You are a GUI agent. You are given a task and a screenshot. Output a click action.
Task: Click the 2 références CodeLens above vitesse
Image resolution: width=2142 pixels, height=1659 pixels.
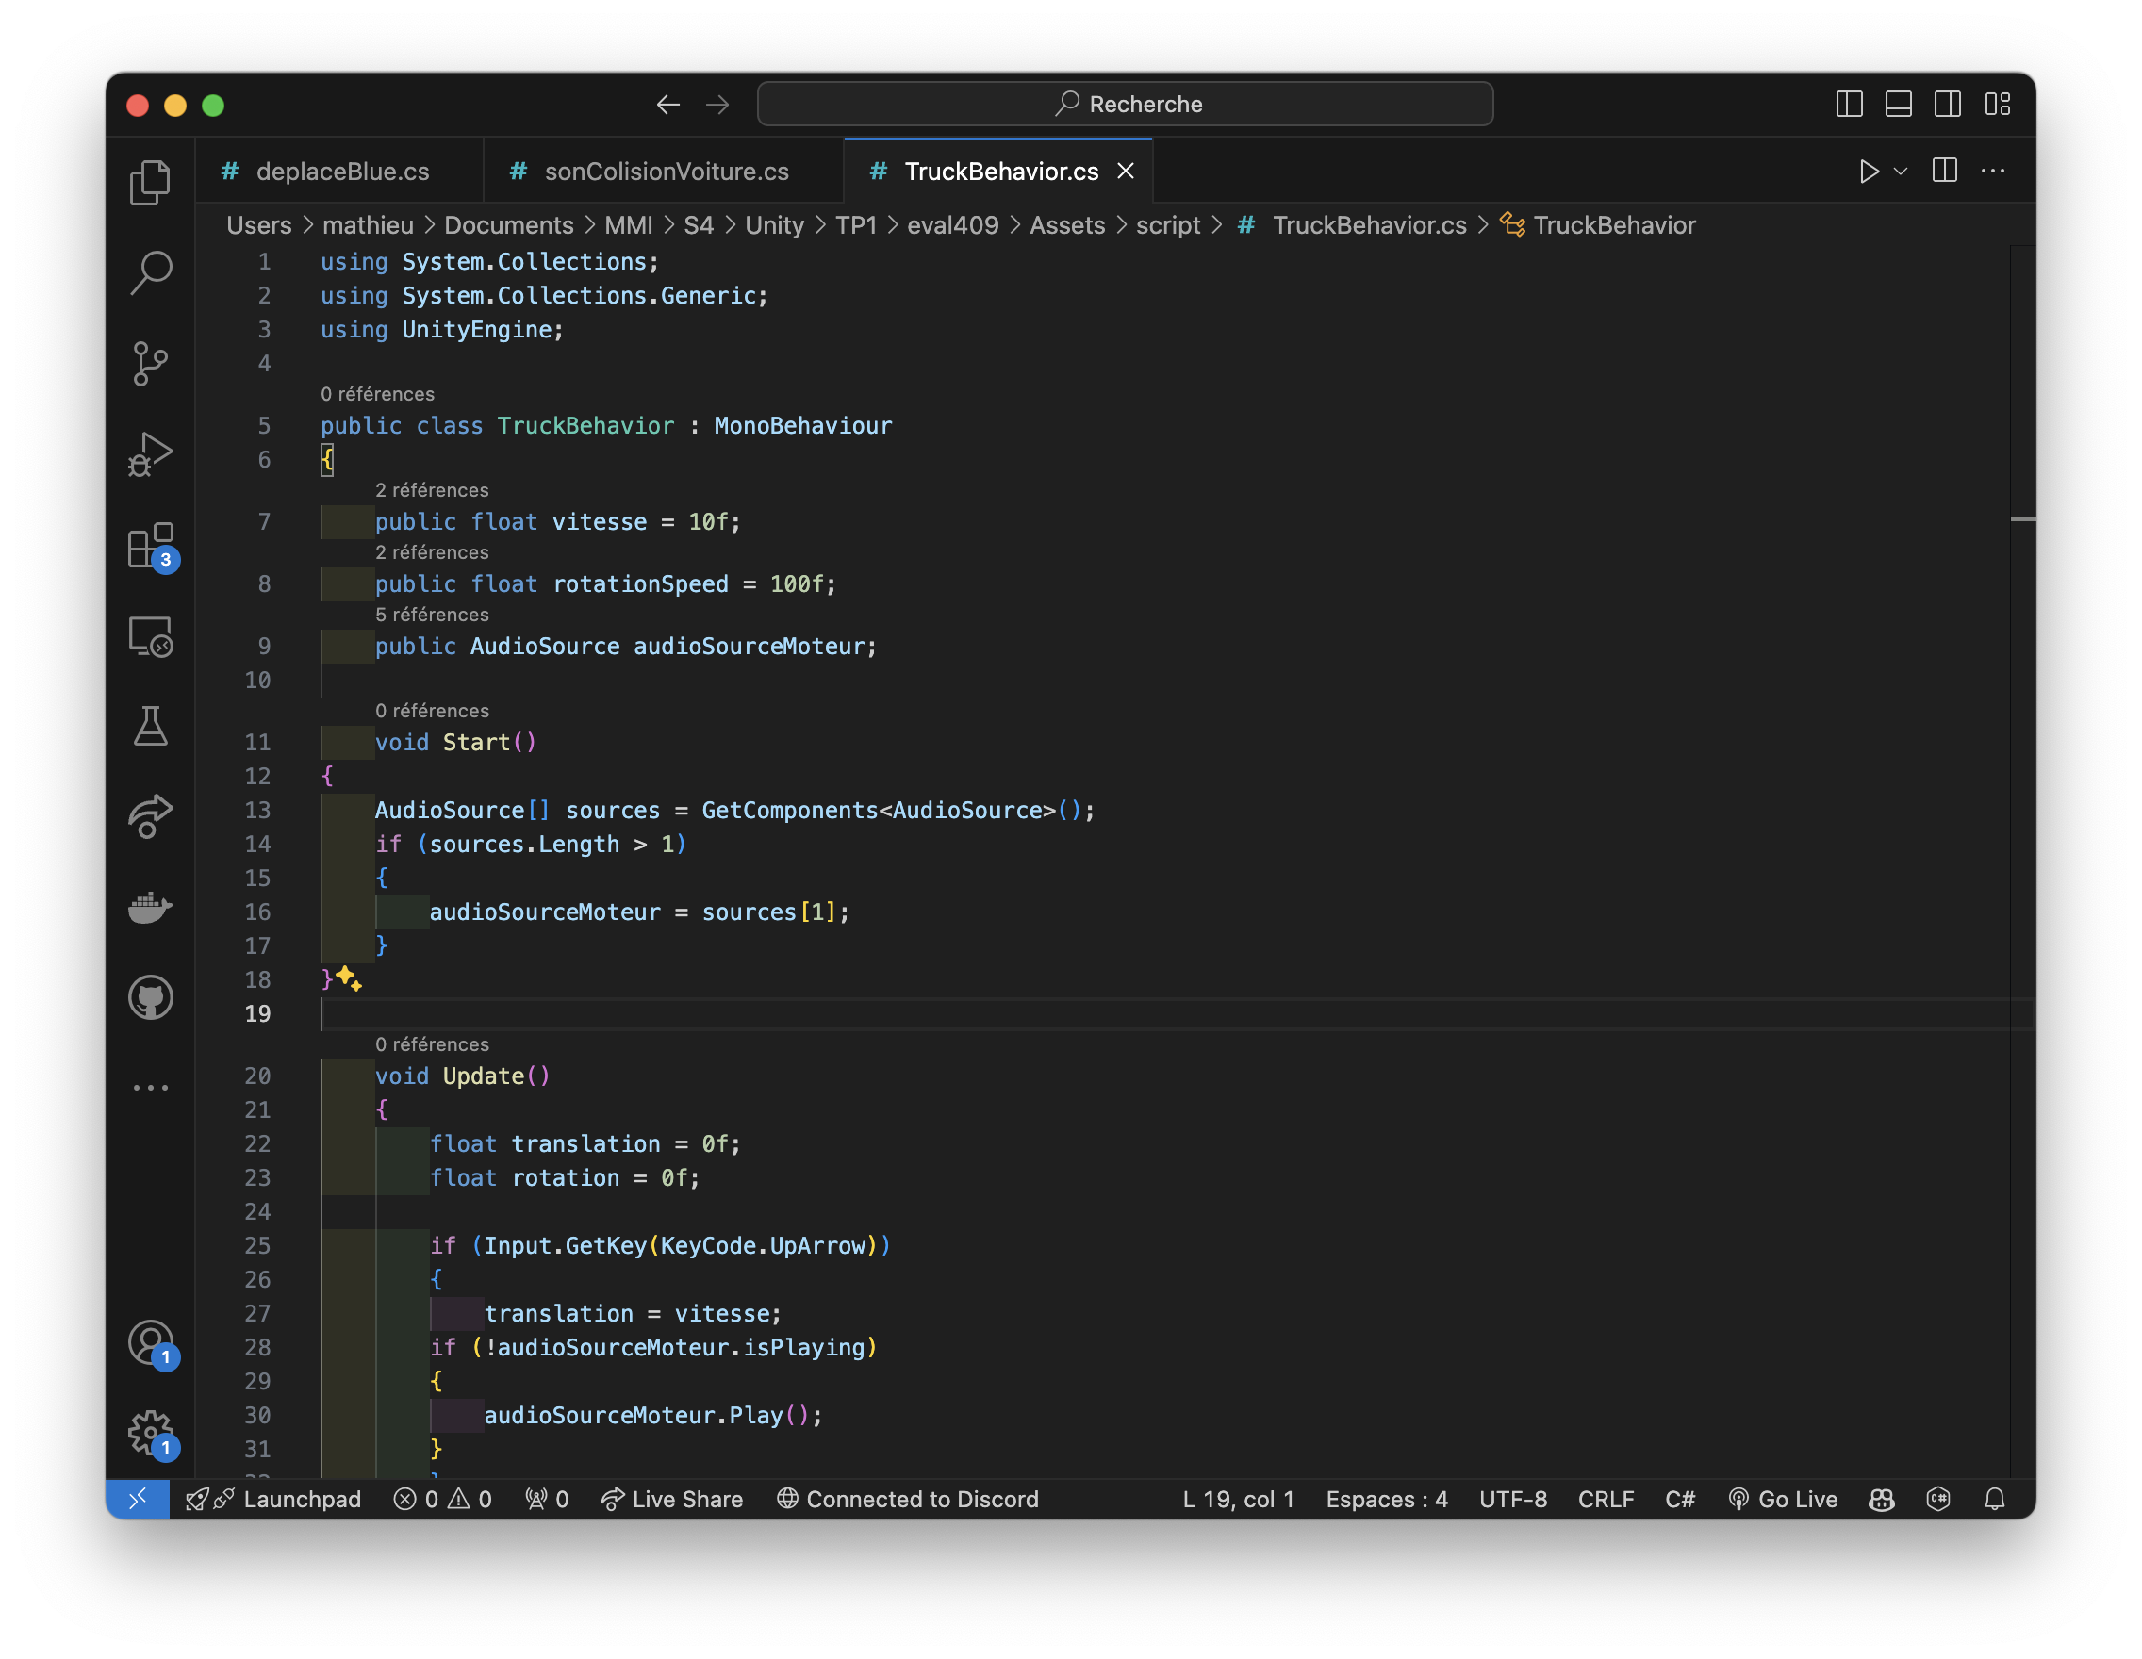click(432, 490)
